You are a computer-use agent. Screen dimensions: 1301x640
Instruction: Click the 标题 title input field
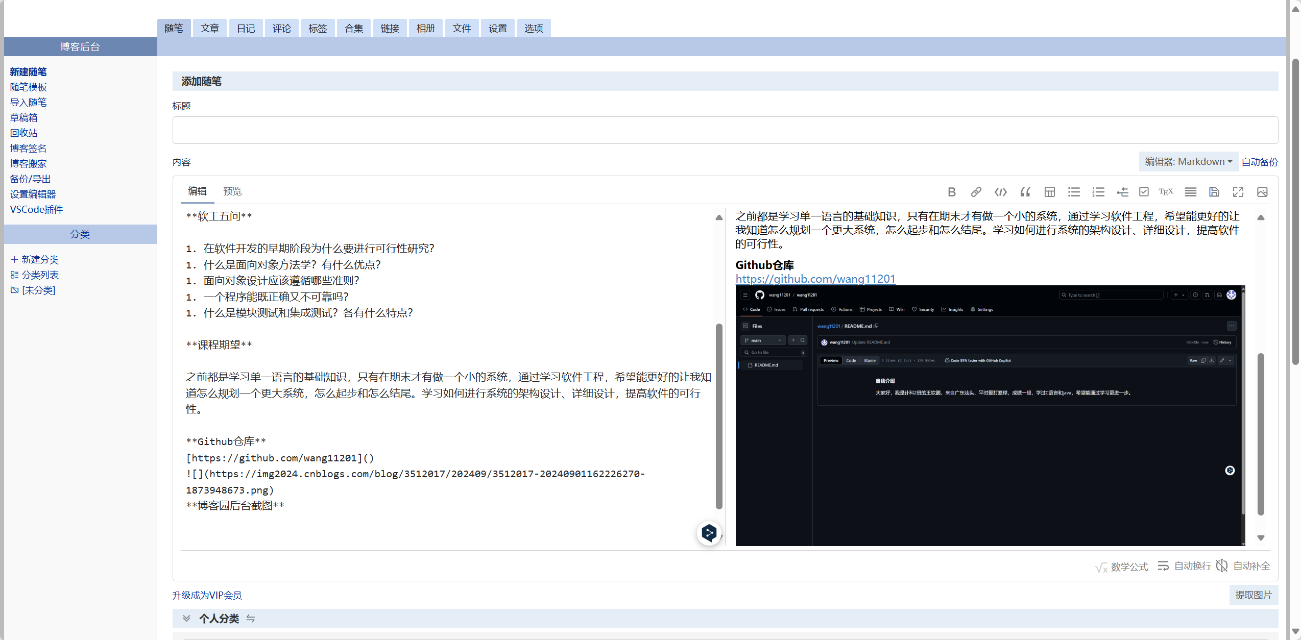[x=725, y=130]
